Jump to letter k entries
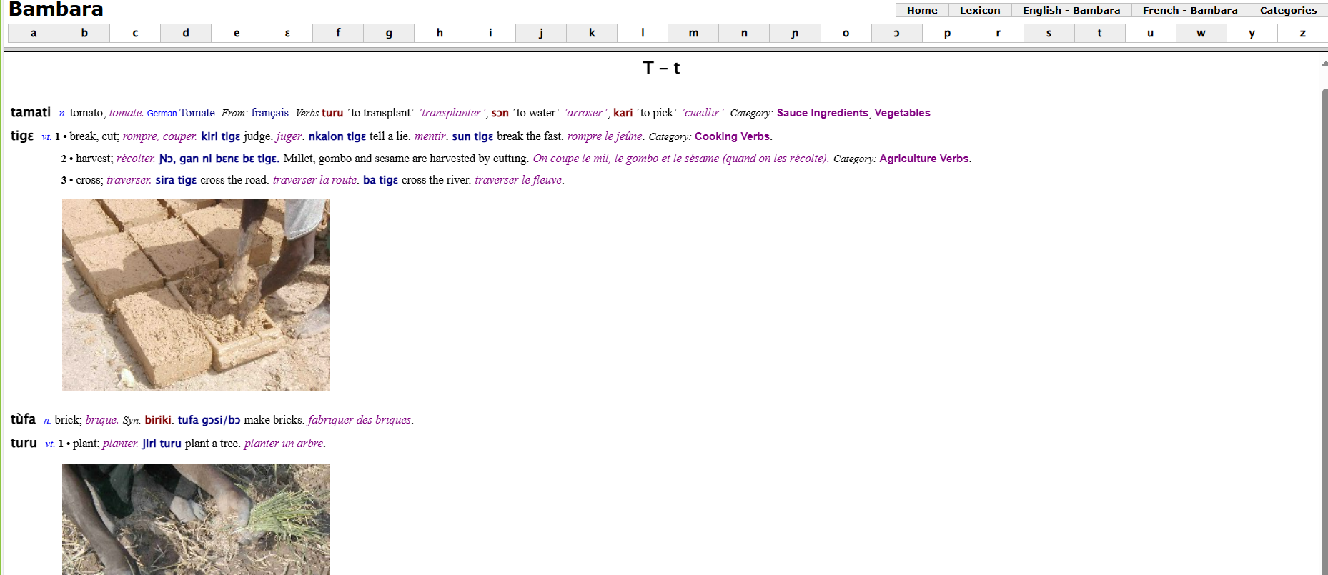 [592, 33]
